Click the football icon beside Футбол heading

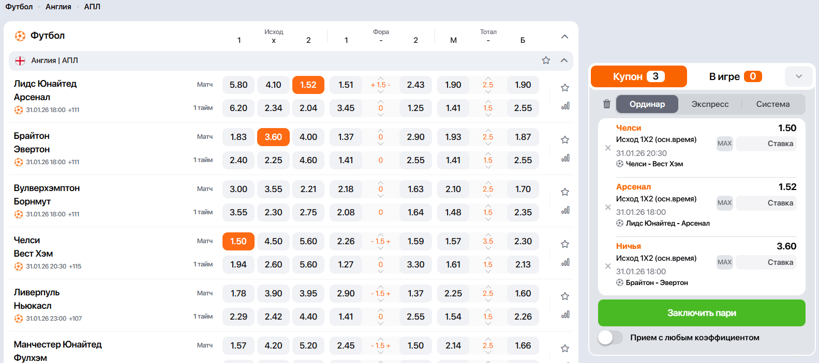click(x=20, y=36)
